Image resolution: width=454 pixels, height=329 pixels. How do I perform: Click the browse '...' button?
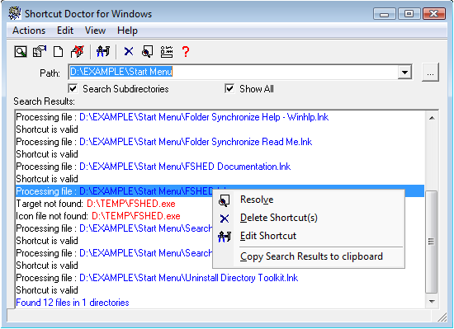[x=430, y=73]
